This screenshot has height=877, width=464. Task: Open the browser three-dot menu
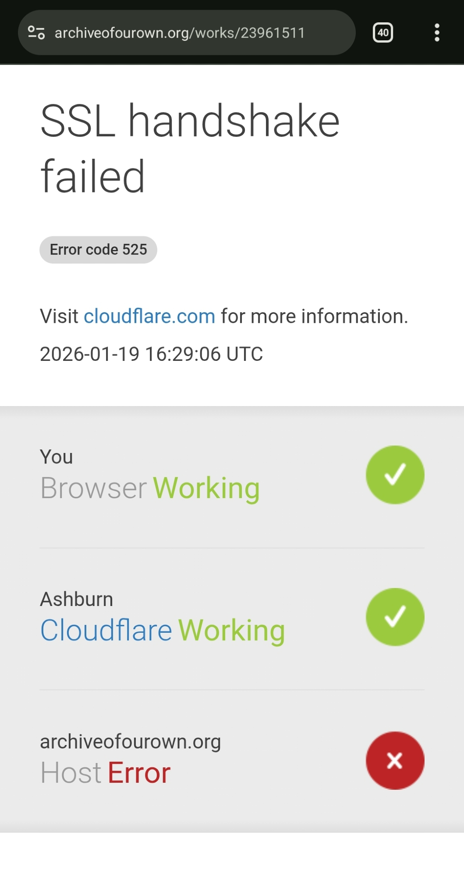tap(436, 32)
